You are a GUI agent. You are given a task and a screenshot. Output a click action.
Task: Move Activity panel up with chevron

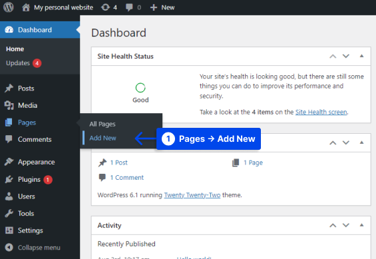(333, 225)
